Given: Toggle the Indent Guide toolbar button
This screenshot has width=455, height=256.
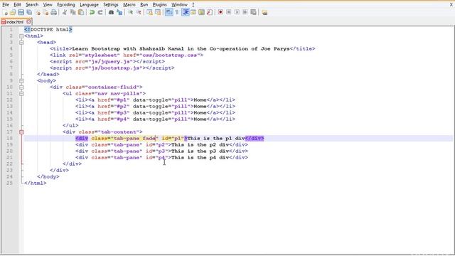Looking at the screenshot, I should coord(185,13).
